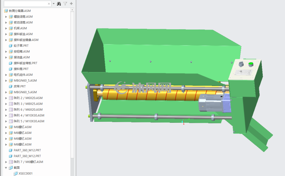The image size is (285, 176).
Task: Expand the 机架.ASM node
Action: click(x=6, y=29)
